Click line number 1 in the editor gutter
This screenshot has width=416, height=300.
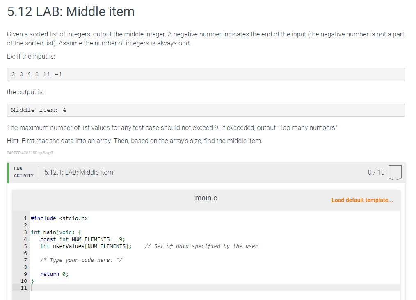click(x=25, y=218)
